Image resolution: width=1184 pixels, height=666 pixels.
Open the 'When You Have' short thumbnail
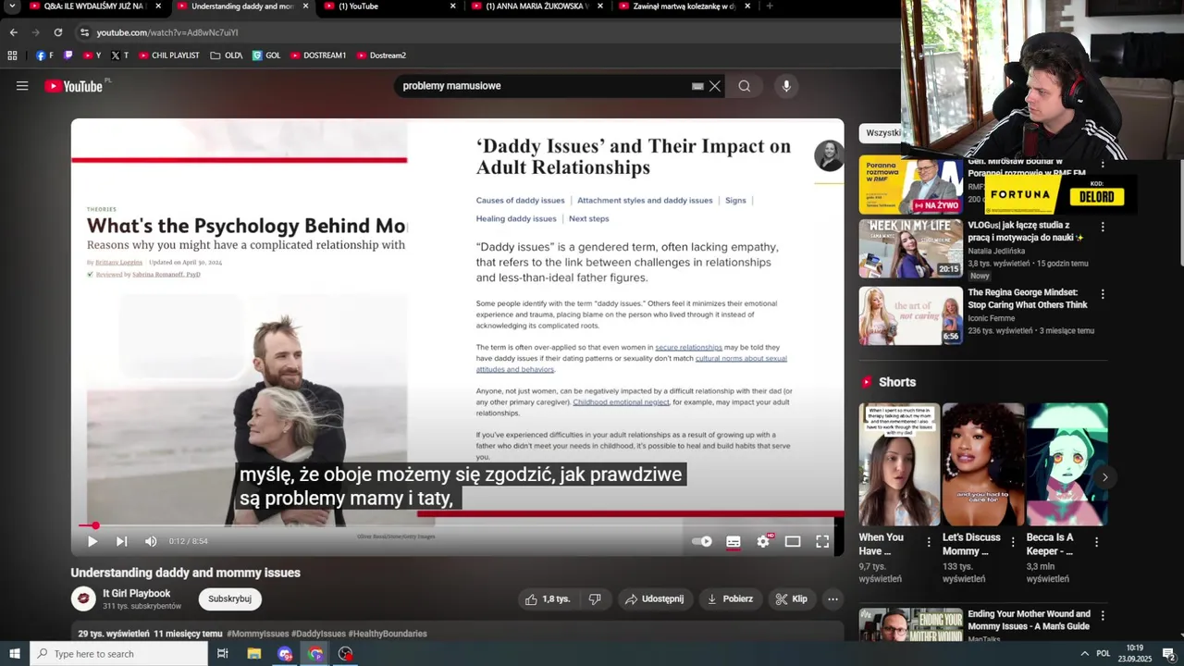pyautogui.click(x=899, y=464)
